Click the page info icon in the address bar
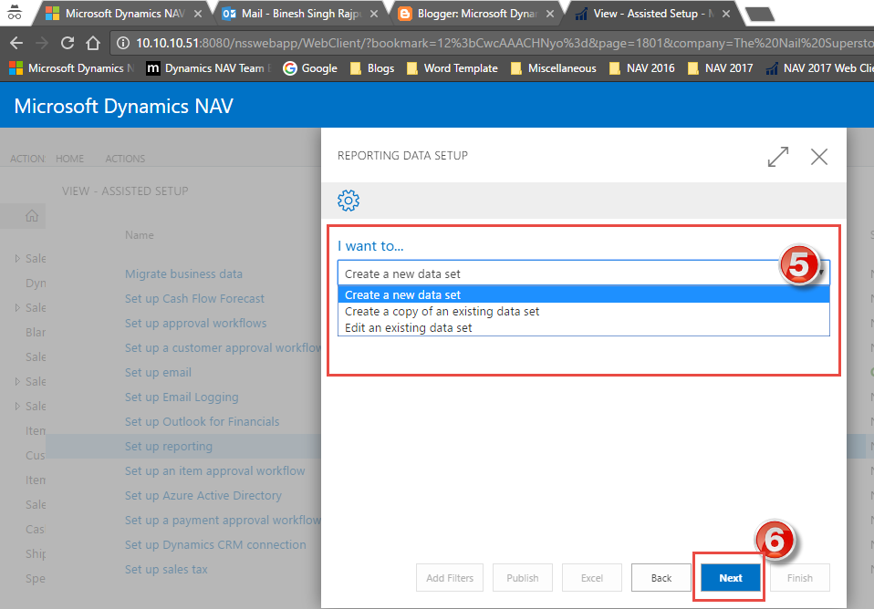The width and height of the screenshot is (874, 609). 123,41
